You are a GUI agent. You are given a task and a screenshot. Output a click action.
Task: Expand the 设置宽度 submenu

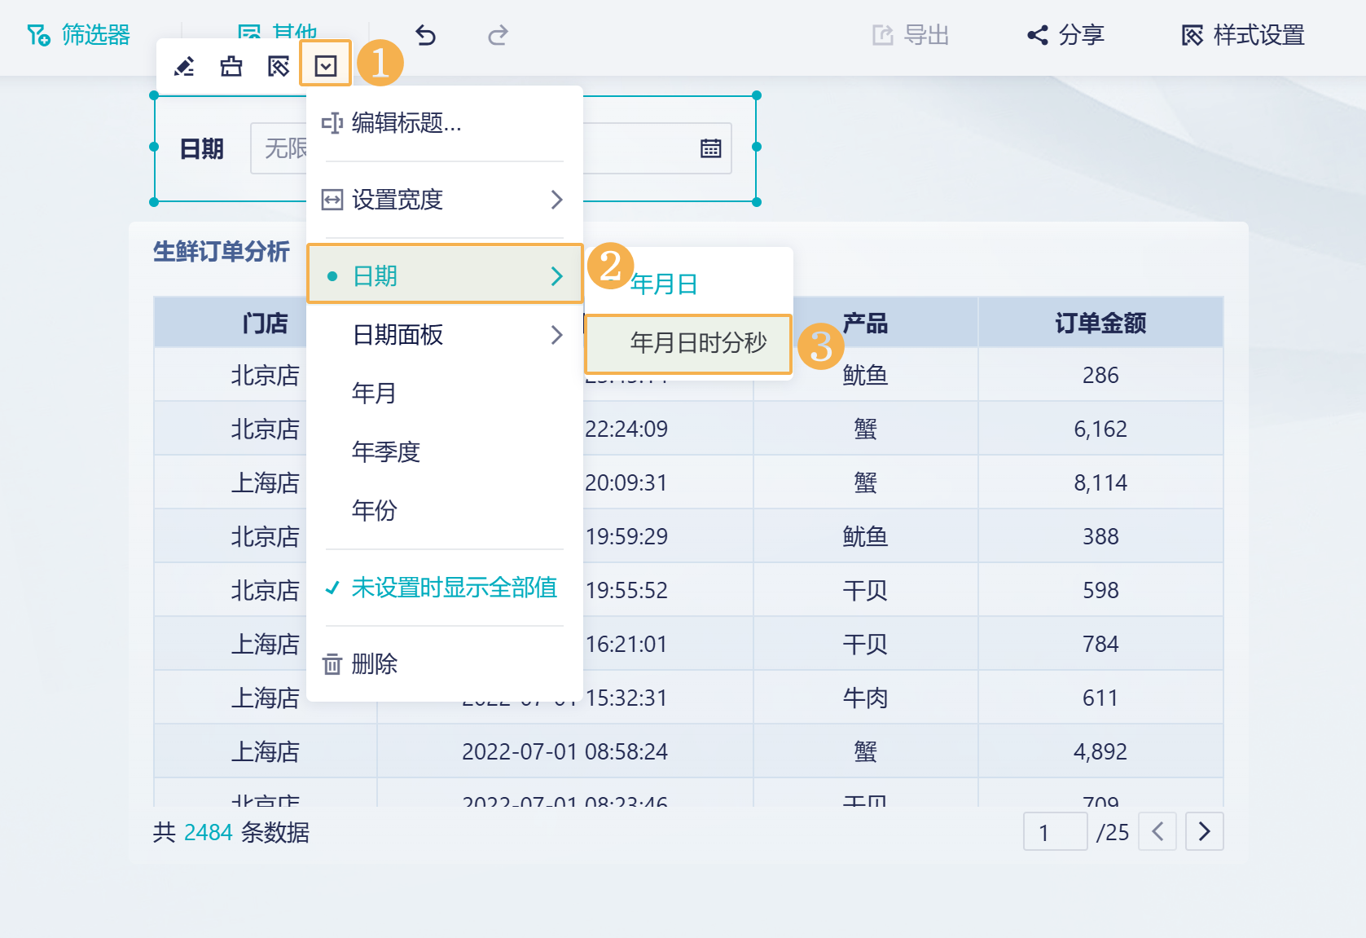tap(445, 200)
